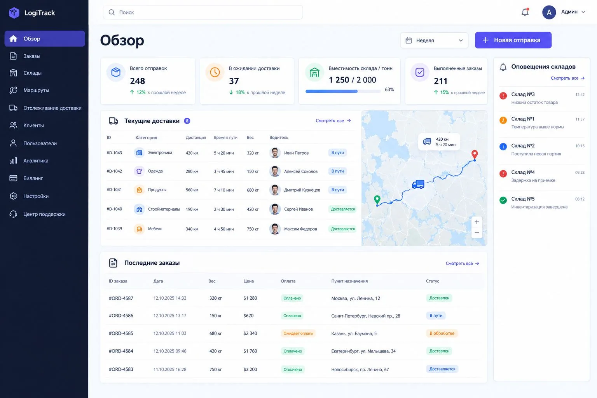Click the green check icon for Склад №5

pyautogui.click(x=503, y=200)
